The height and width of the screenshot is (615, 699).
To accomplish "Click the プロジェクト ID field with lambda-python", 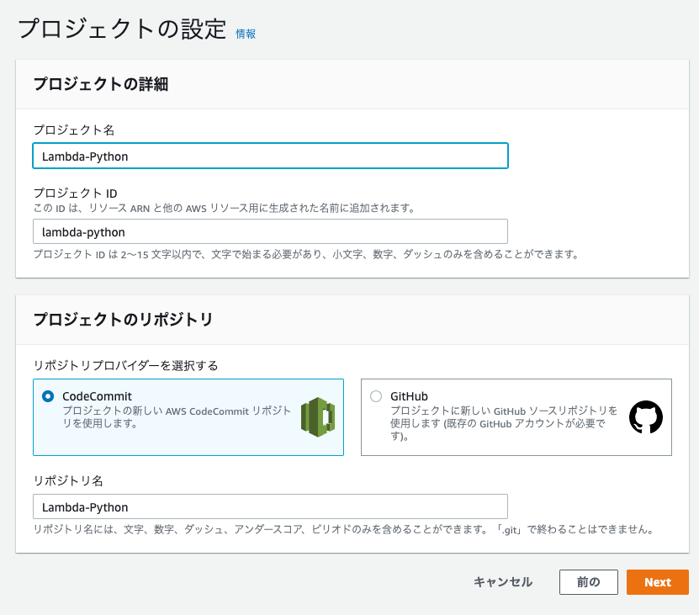I will 270,231.
